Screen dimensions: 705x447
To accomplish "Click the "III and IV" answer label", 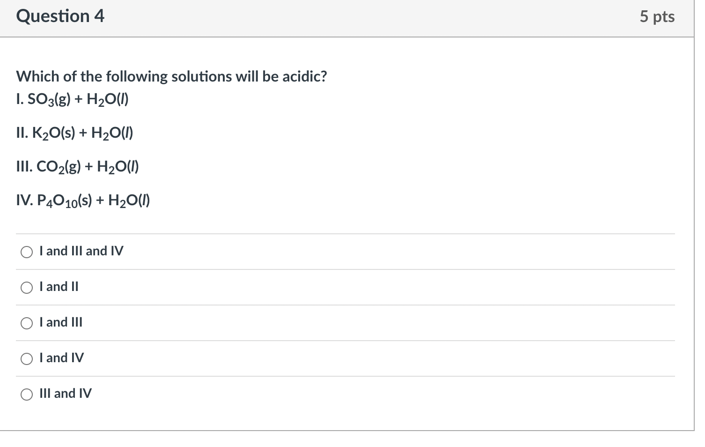I will click(x=66, y=394).
